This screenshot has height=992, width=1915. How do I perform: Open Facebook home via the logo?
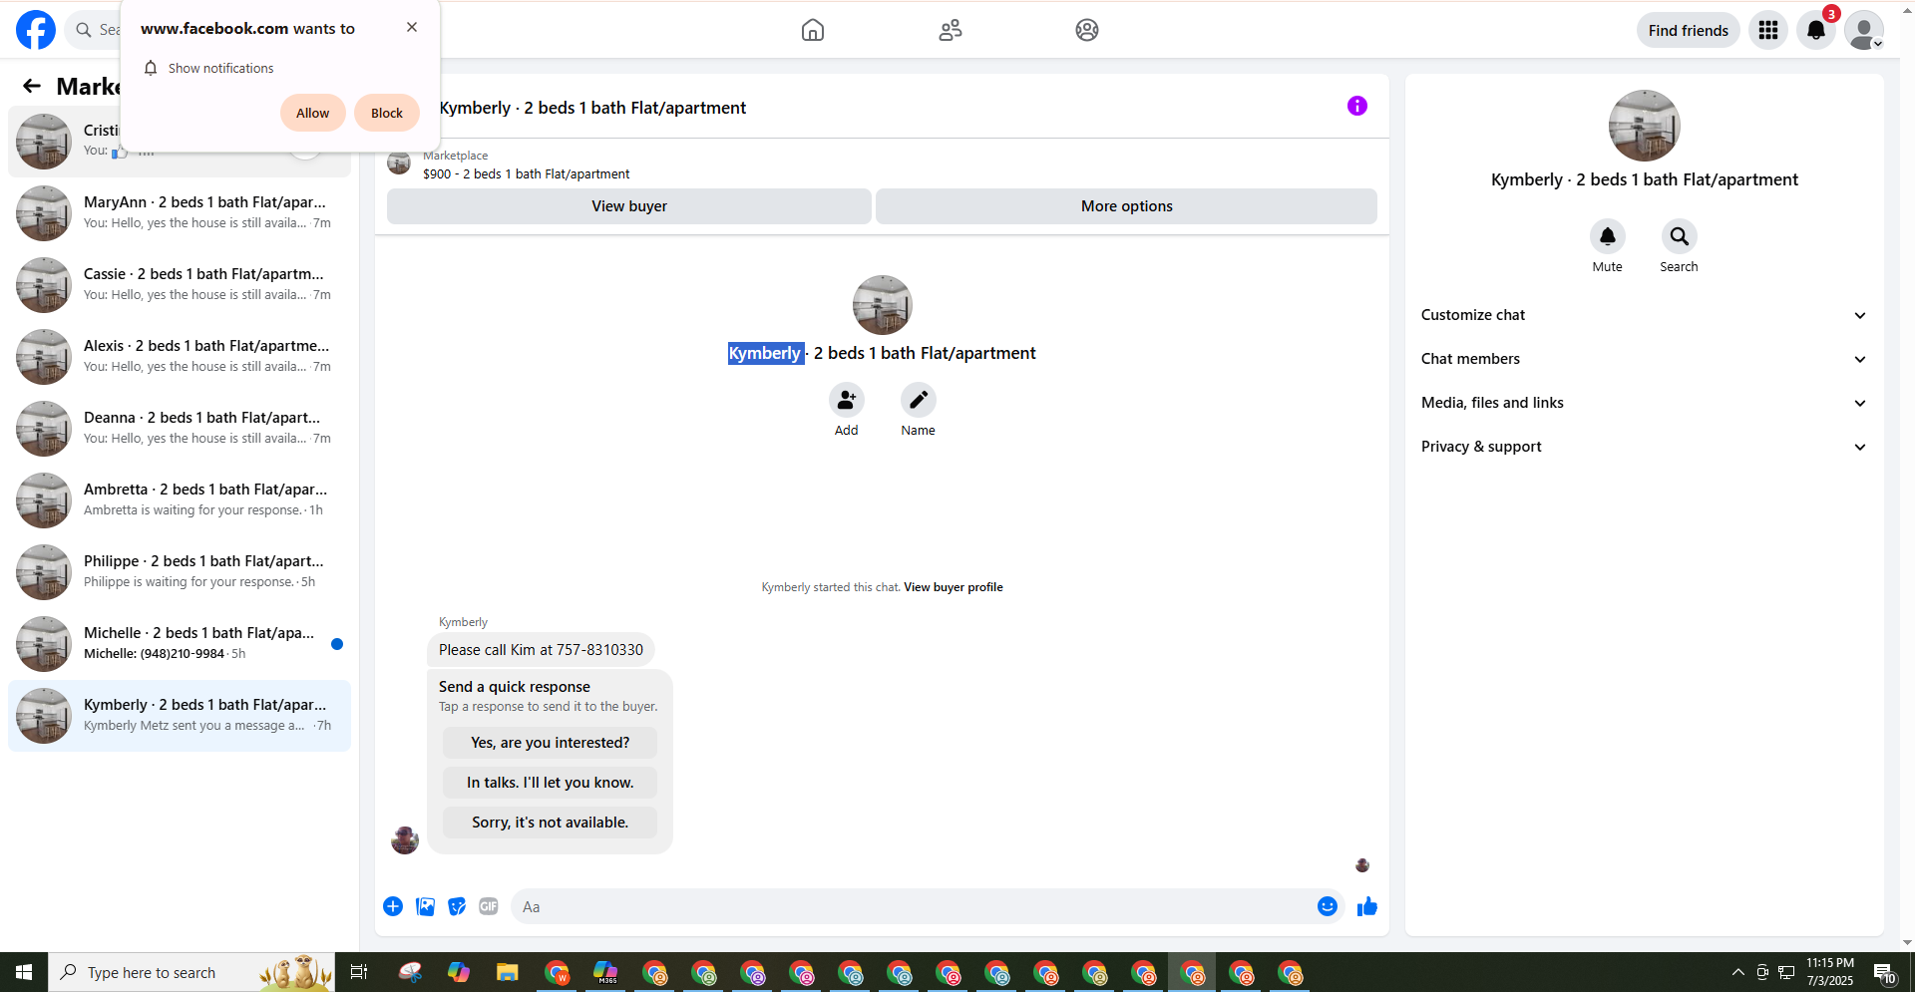(36, 30)
